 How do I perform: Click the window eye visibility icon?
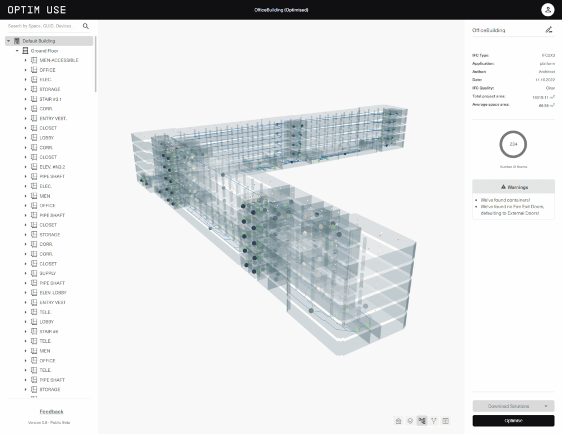[x=446, y=421]
